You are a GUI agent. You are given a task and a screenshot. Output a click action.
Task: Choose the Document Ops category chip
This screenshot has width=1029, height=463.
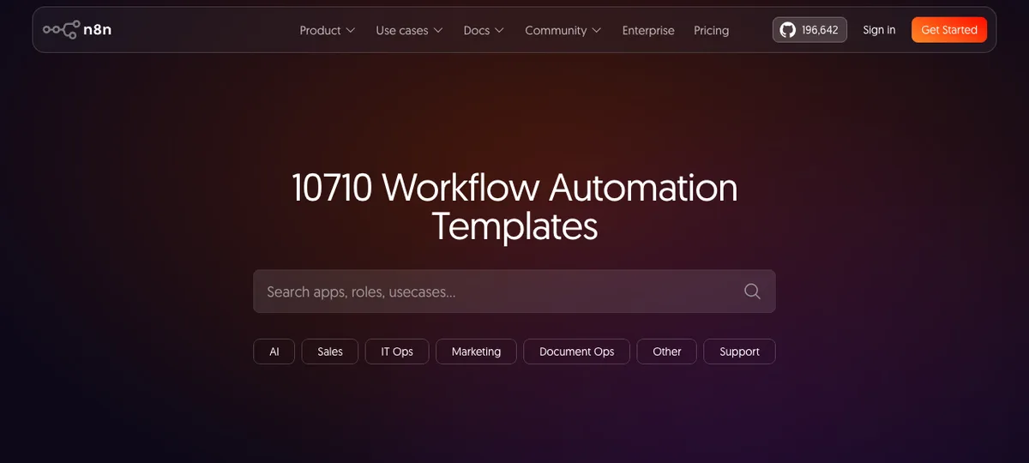[576, 352]
